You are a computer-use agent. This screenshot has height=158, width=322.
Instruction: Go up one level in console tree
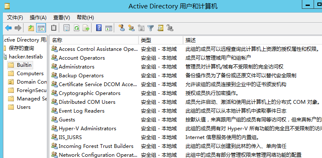[x=31, y=28]
